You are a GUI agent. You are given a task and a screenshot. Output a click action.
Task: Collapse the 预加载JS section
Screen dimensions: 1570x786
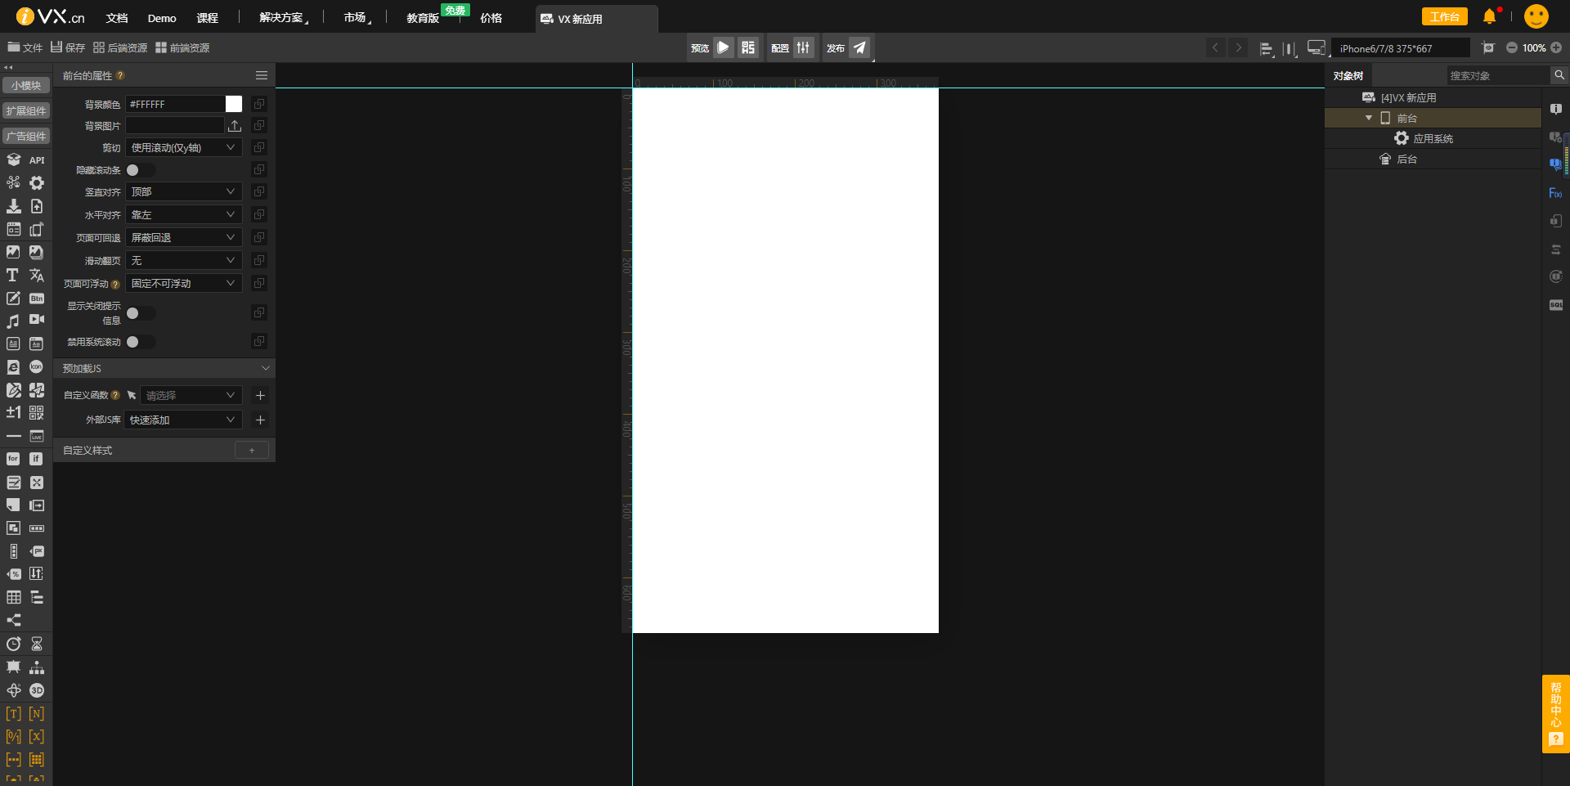[x=265, y=369]
